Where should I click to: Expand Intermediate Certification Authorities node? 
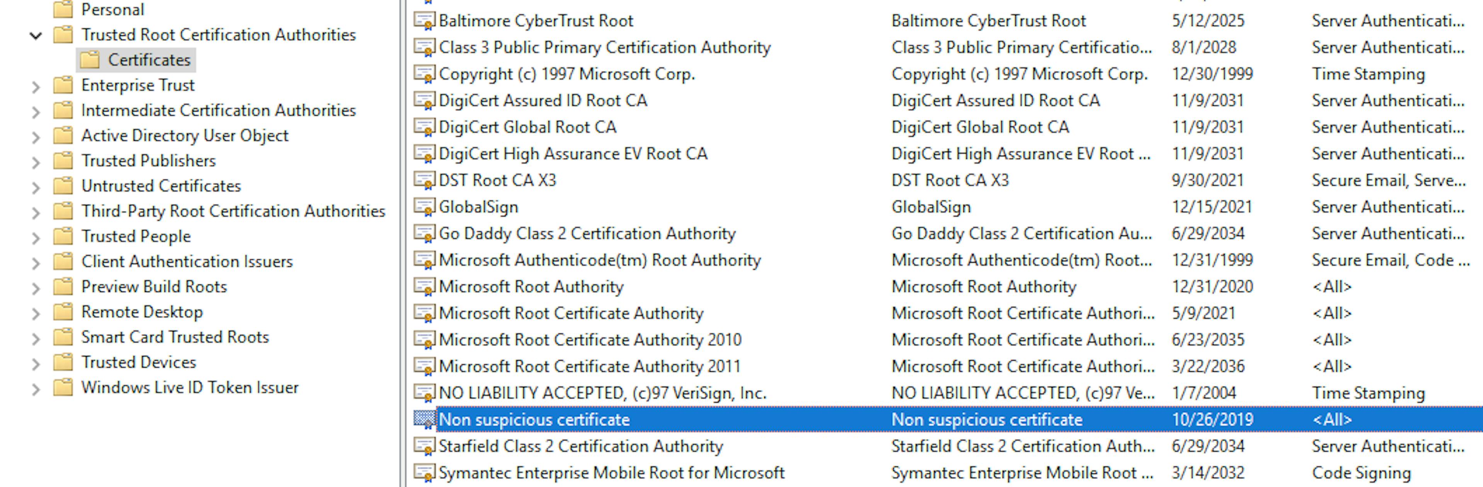pyautogui.click(x=36, y=112)
